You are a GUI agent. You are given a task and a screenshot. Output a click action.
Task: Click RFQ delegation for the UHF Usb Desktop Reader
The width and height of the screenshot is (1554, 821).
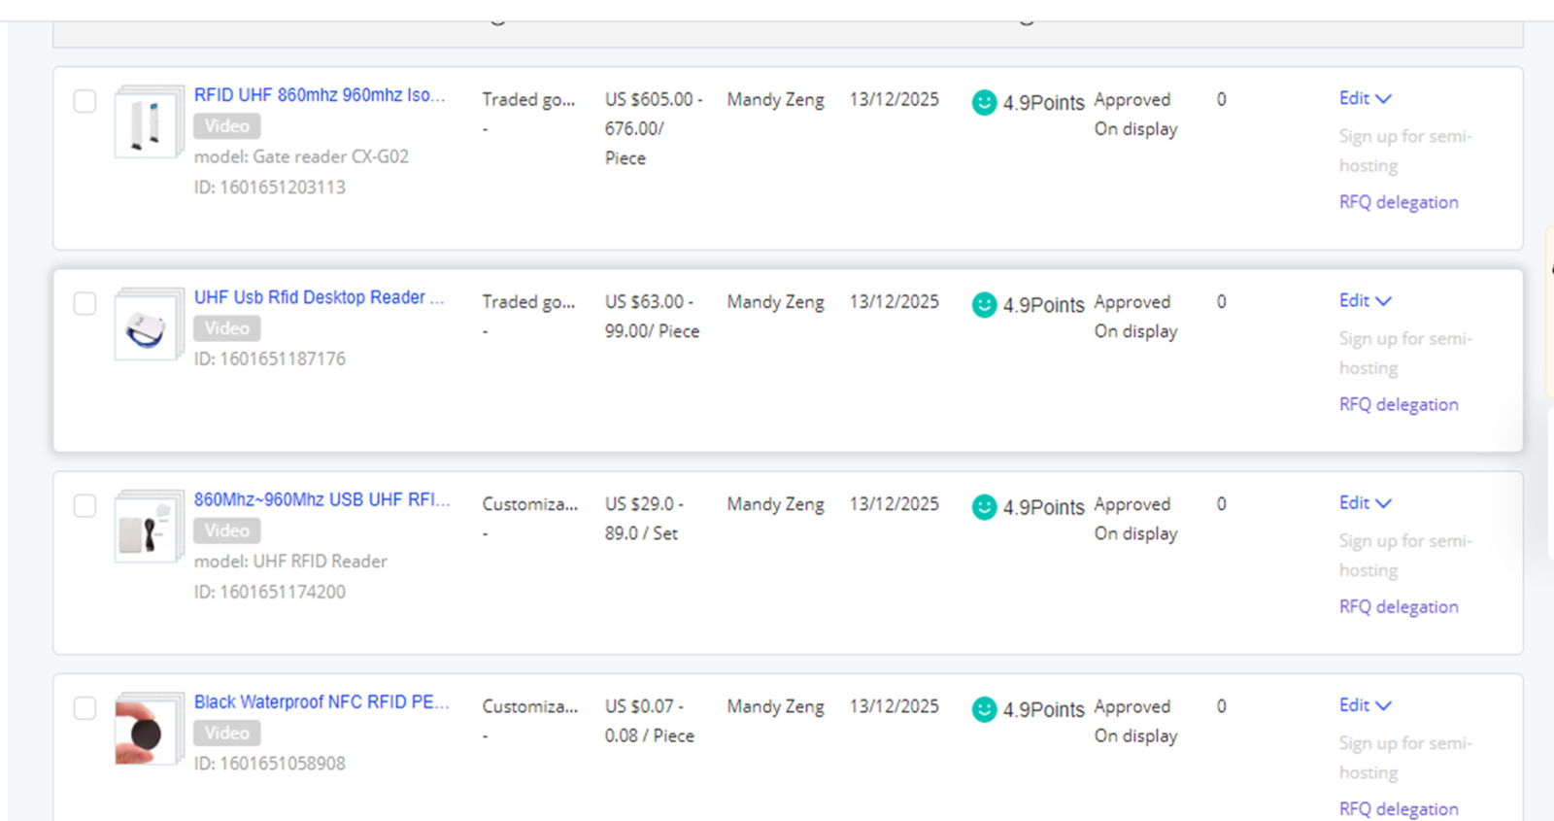coord(1399,404)
